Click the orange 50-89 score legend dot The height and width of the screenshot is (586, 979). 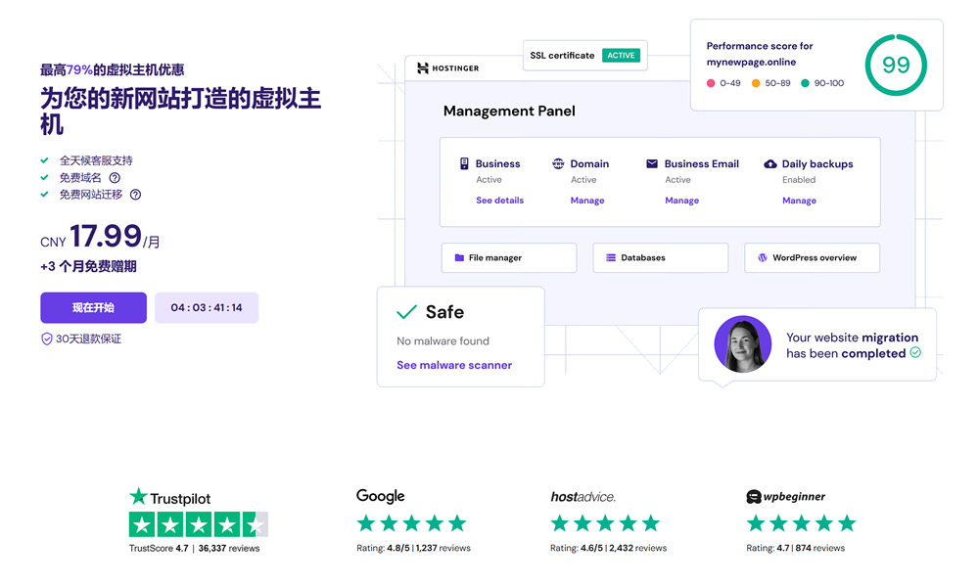pyautogui.click(x=756, y=83)
